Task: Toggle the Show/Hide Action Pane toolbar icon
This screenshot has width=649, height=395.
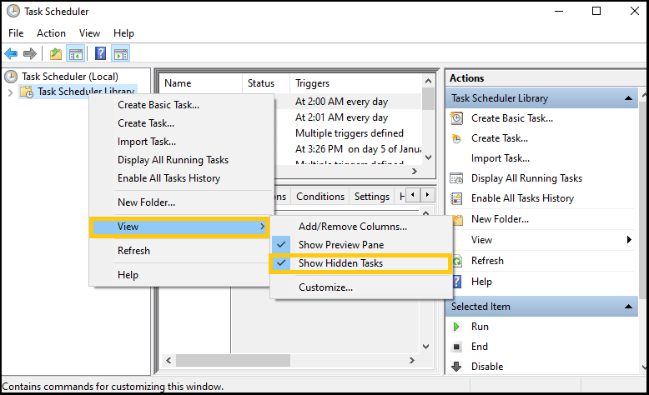Action: (121, 54)
